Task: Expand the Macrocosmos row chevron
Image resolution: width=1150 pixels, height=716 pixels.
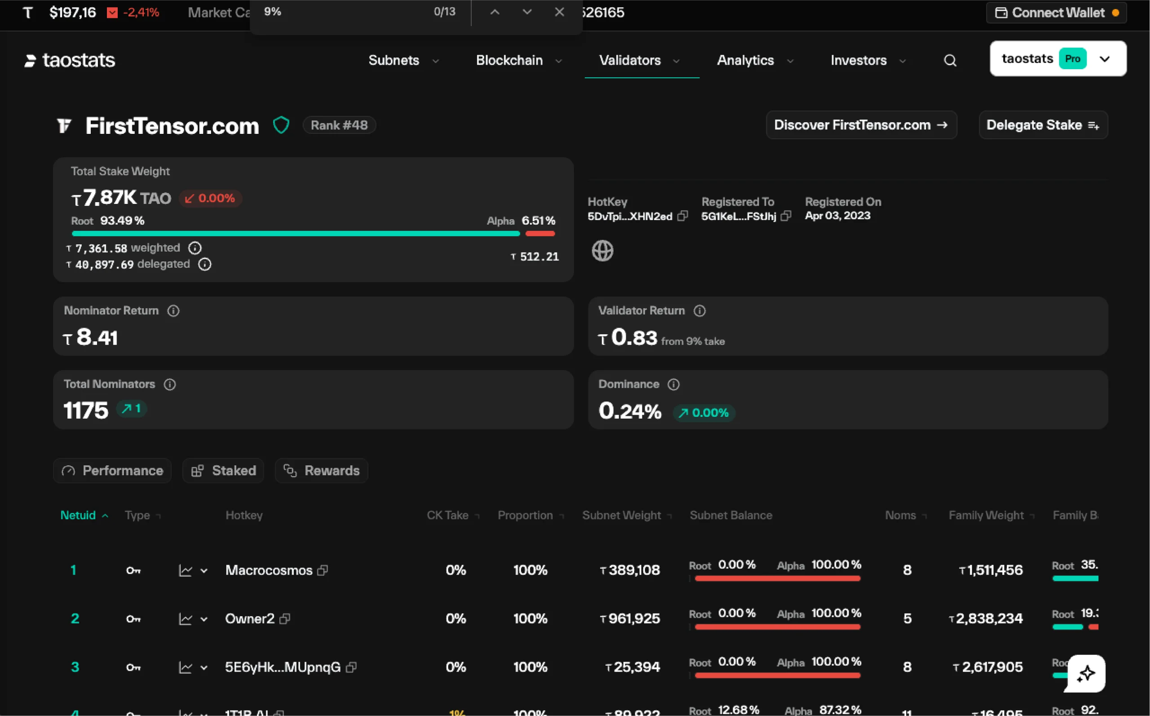Action: (x=203, y=570)
